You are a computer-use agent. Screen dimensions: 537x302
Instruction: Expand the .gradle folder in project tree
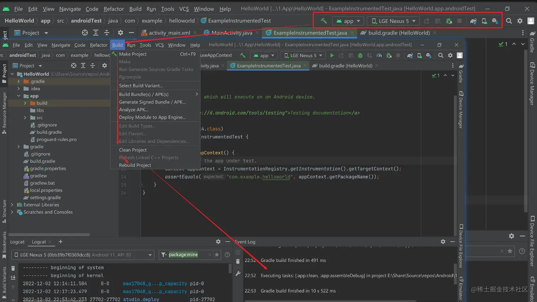click(19, 81)
